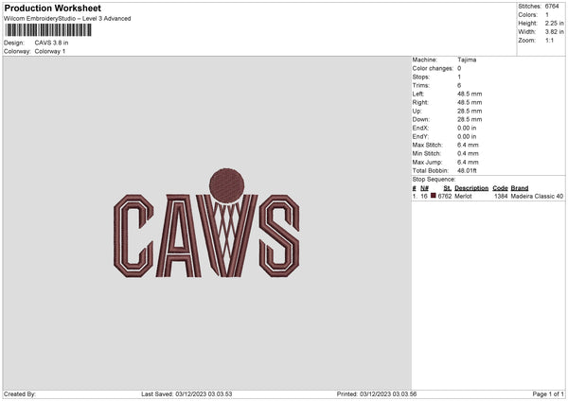Viewport: 568px width, 401px height.
Task: Click the Max Jump value 6.4 mm
Action: pos(468,162)
